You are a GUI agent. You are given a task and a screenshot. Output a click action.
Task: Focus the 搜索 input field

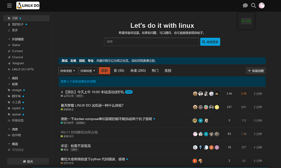pos(151,42)
